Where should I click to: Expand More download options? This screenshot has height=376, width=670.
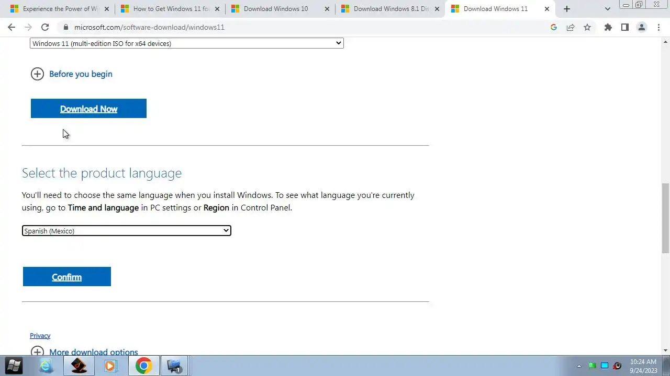click(84, 351)
